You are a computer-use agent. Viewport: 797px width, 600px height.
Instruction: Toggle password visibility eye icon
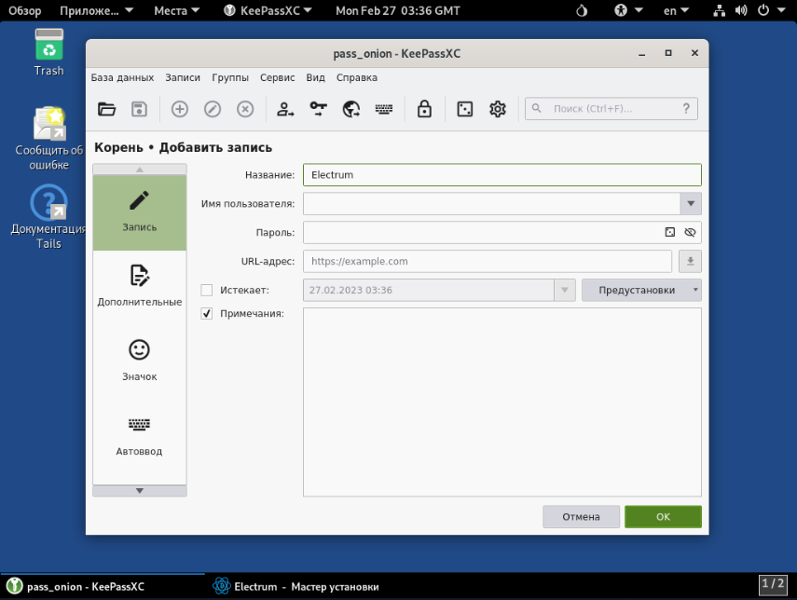coord(690,232)
